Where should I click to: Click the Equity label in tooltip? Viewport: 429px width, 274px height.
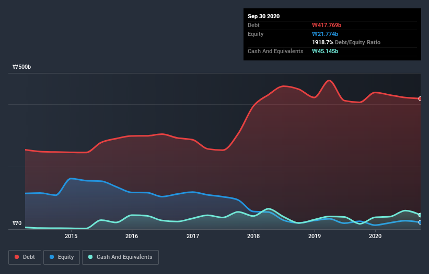coord(256,34)
